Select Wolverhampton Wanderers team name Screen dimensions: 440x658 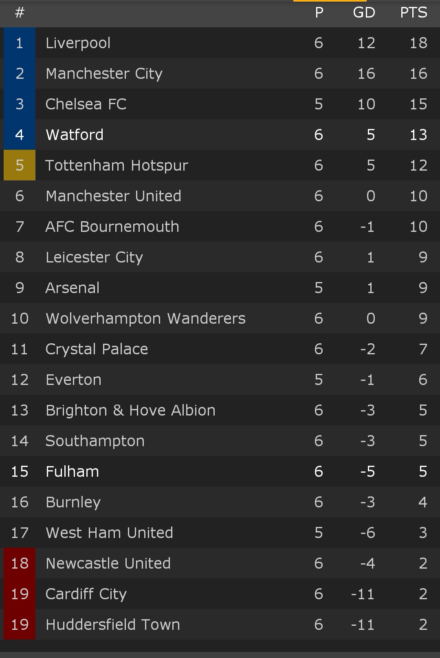click(x=145, y=318)
